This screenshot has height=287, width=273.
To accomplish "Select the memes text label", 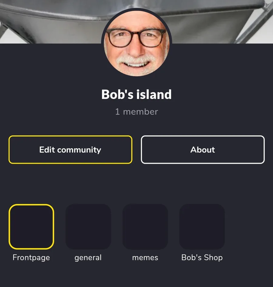I will [x=145, y=258].
